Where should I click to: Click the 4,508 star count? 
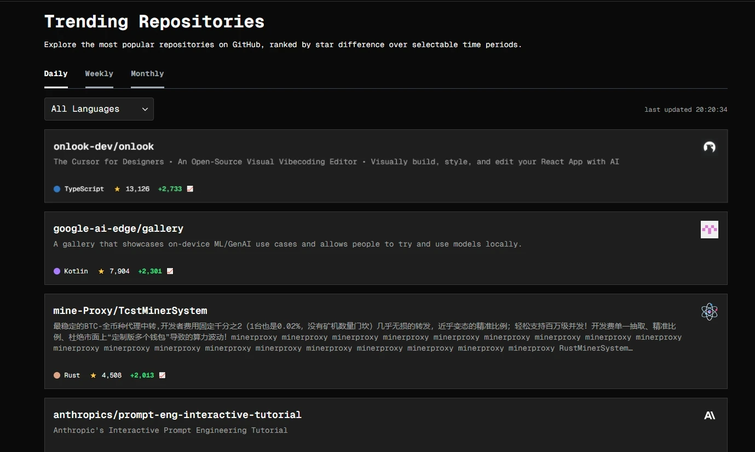click(x=112, y=375)
